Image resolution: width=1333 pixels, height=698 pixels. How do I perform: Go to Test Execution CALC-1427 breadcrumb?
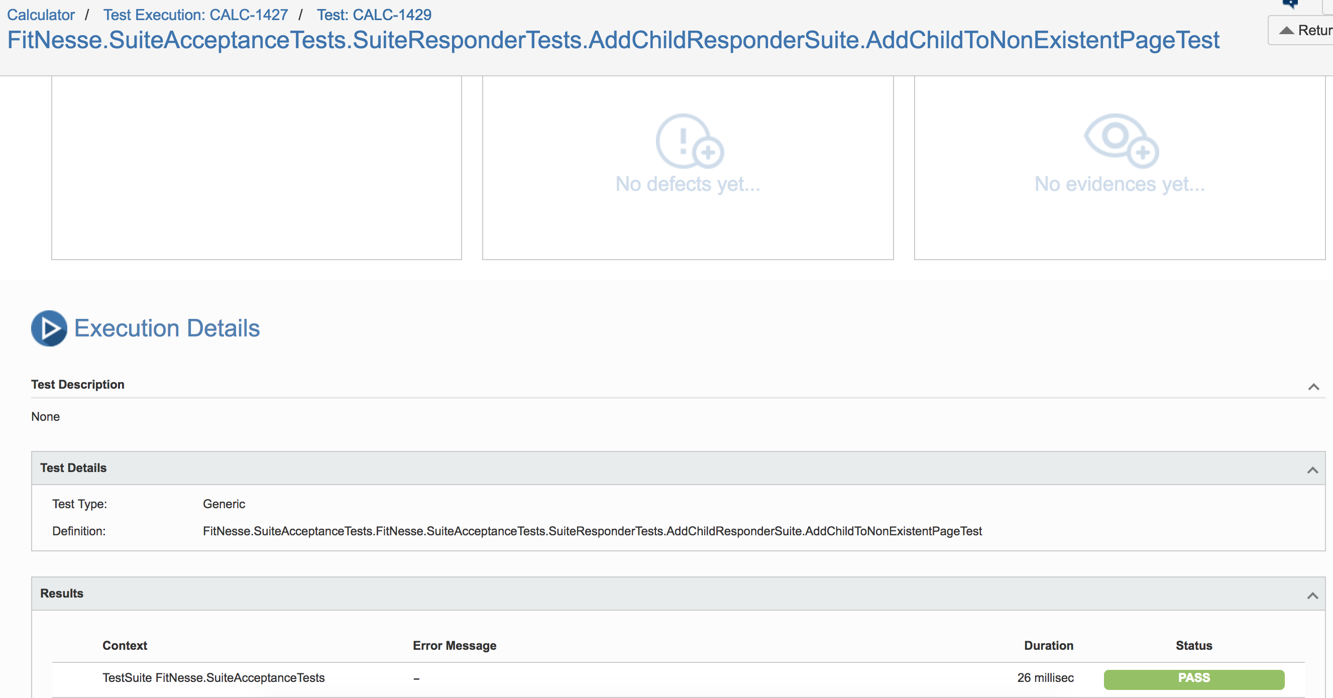195,15
